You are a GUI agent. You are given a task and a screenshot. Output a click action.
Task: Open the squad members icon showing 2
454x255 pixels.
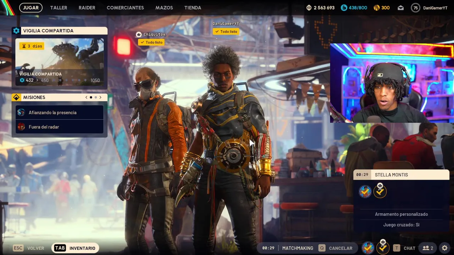coord(428,248)
